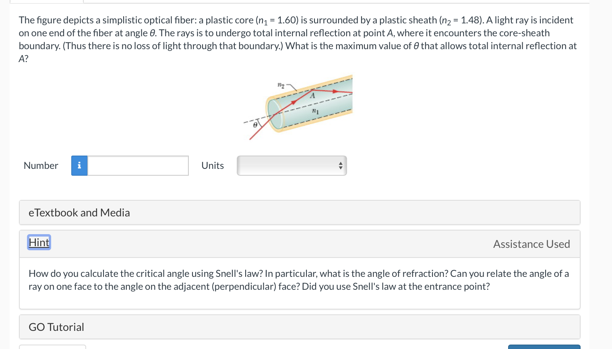Open the Units dropdown
Image resolution: width=612 pixels, height=349 pixels.
[292, 165]
